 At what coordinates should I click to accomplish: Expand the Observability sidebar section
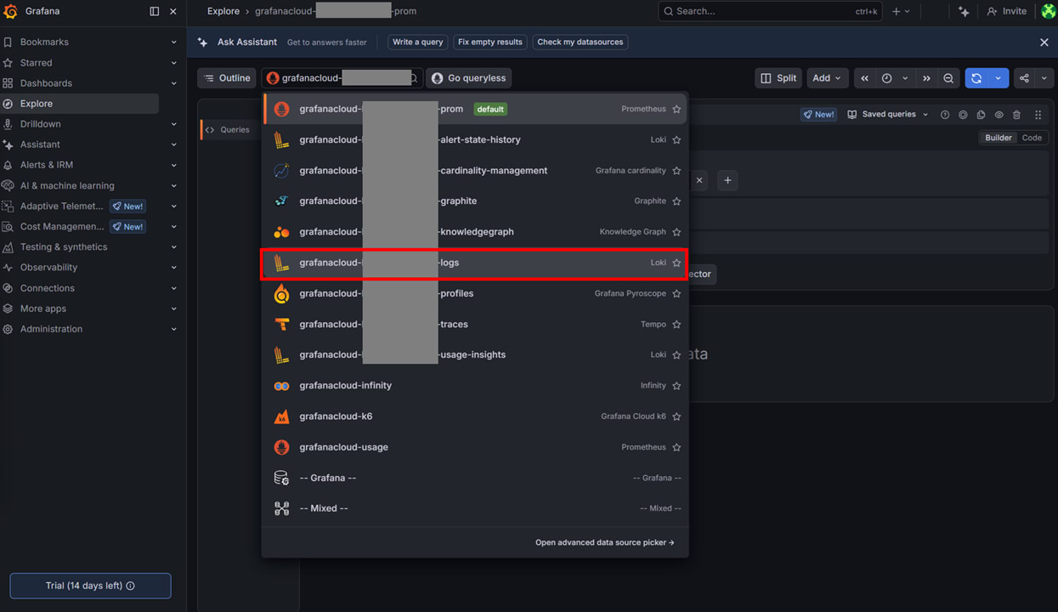[x=173, y=267]
